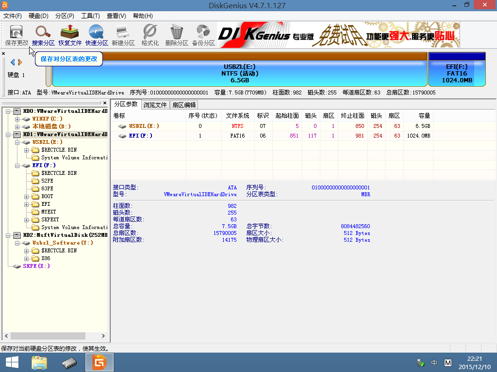This screenshot has height=372, width=497.
Task: Open the clock showing 22:21
Action: pyautogui.click(x=475, y=363)
